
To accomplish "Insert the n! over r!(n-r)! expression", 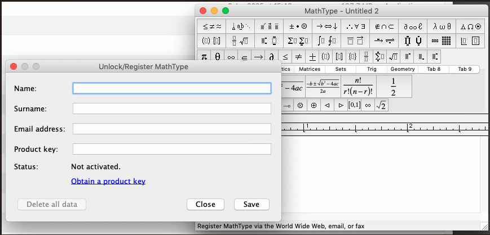I will (x=358, y=87).
